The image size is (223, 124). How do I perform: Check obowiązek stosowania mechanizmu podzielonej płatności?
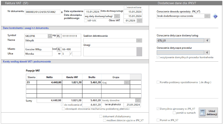point(63,109)
